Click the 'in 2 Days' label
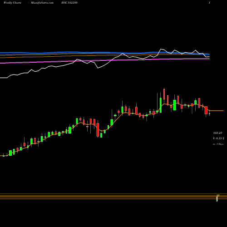This screenshot has height=227, width=227. click(x=218, y=144)
